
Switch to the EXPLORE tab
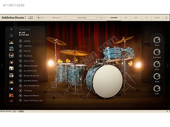[114, 18]
